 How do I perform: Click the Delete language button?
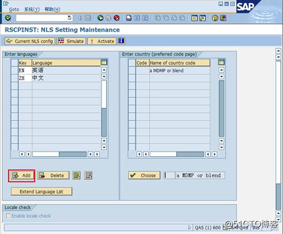pos(53,176)
